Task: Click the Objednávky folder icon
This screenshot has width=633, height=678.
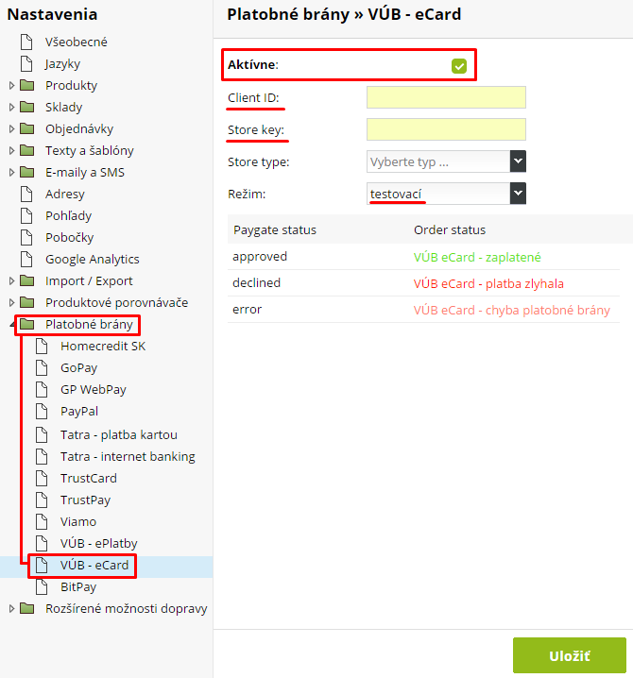Action: pyautogui.click(x=26, y=128)
